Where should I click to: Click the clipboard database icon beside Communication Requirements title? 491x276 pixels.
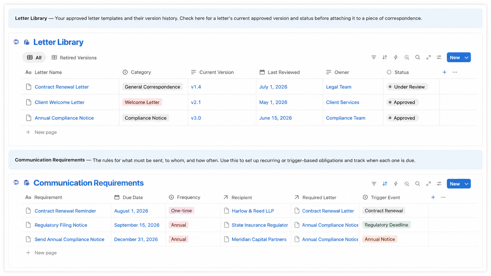click(27, 183)
